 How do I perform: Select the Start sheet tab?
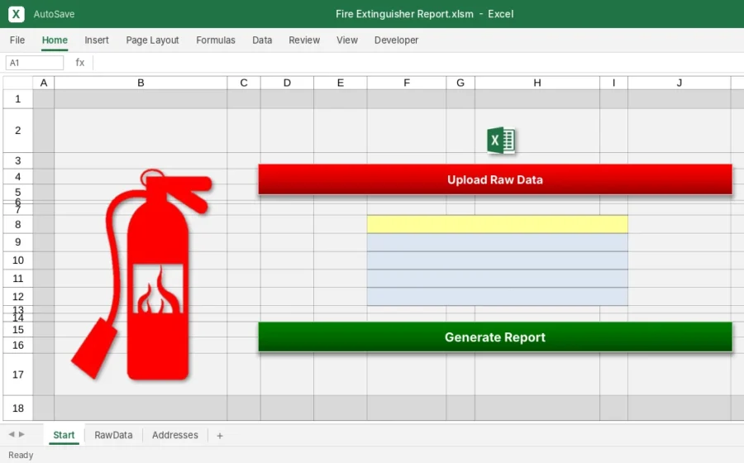[x=64, y=435]
